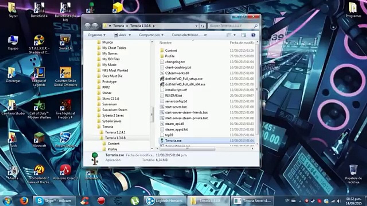Image resolution: width=367 pixels, height=206 pixels.
Task: Sort by Fecha de modificación column
Action: [x=242, y=43]
